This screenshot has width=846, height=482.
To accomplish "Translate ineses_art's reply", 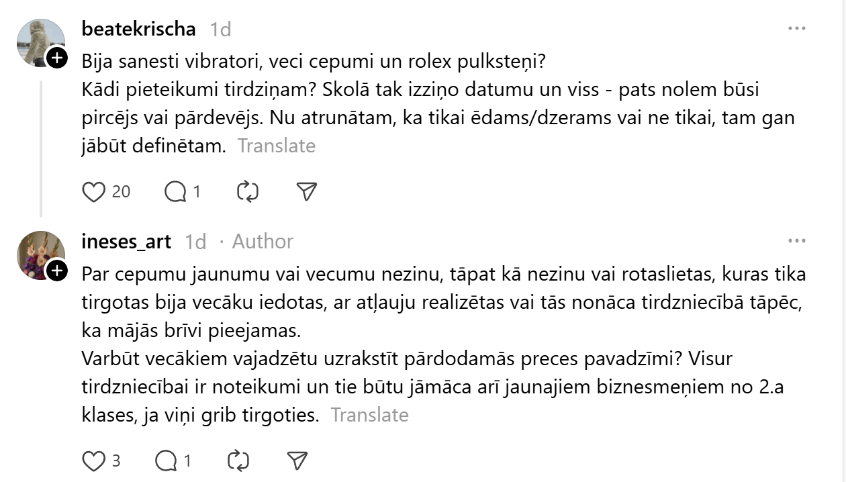I will pyautogui.click(x=369, y=415).
